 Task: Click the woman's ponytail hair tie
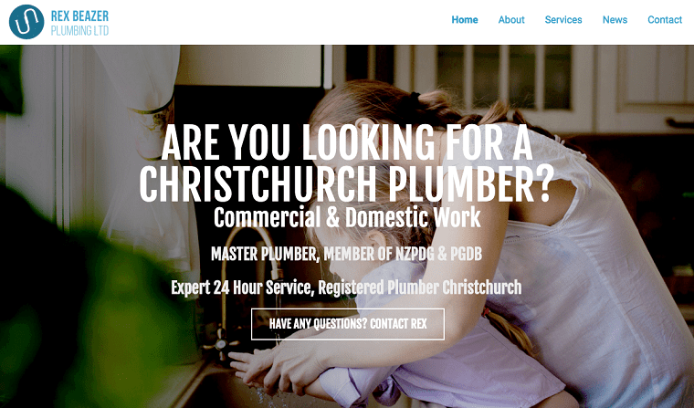point(414,99)
